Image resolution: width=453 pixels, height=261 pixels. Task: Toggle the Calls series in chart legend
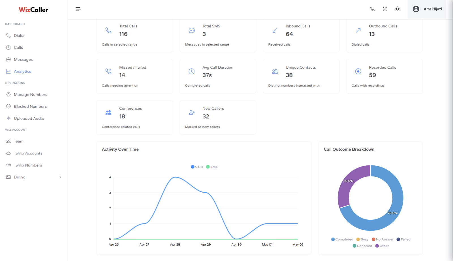click(x=197, y=167)
